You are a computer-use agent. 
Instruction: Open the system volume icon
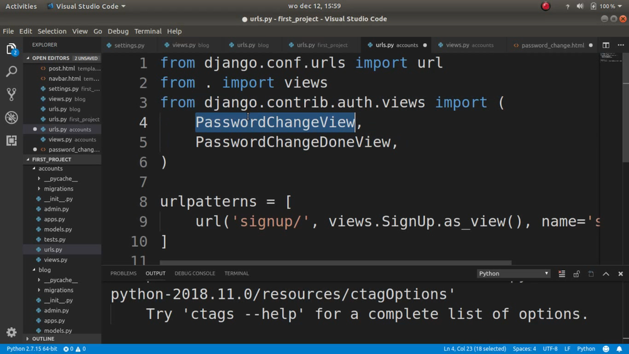(580, 6)
